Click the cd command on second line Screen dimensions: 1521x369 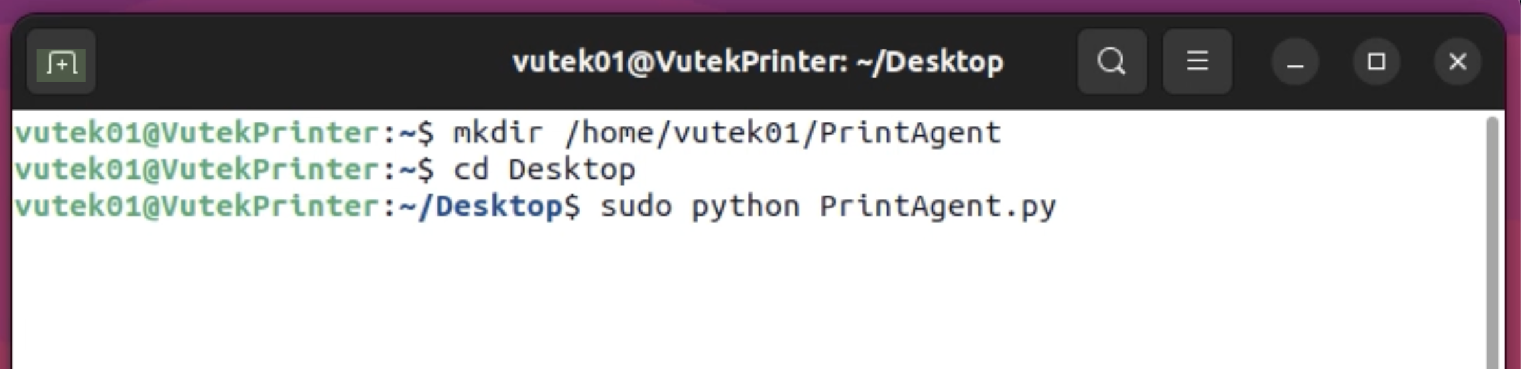[x=470, y=170]
